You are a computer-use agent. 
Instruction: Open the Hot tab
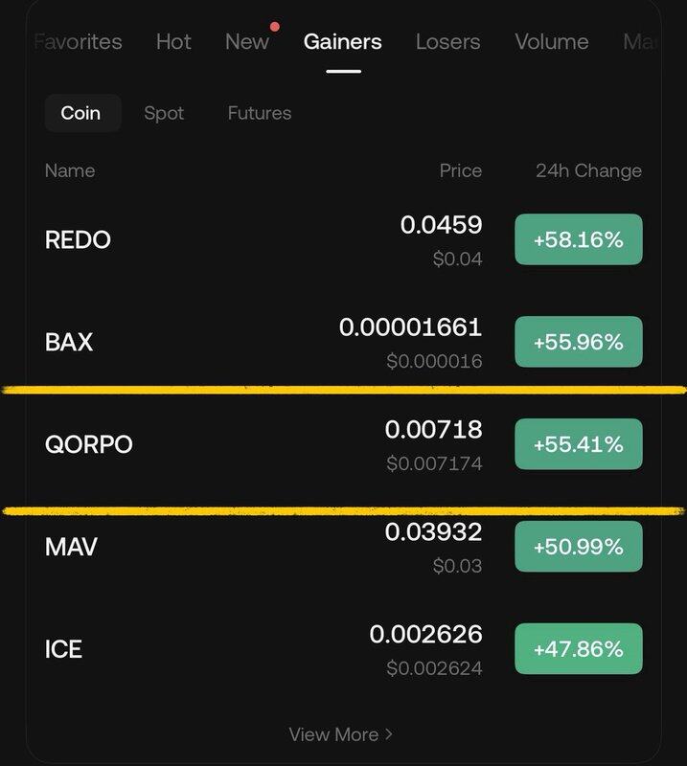click(x=173, y=42)
